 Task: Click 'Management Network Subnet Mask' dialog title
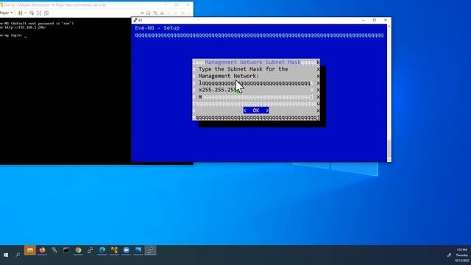253,62
